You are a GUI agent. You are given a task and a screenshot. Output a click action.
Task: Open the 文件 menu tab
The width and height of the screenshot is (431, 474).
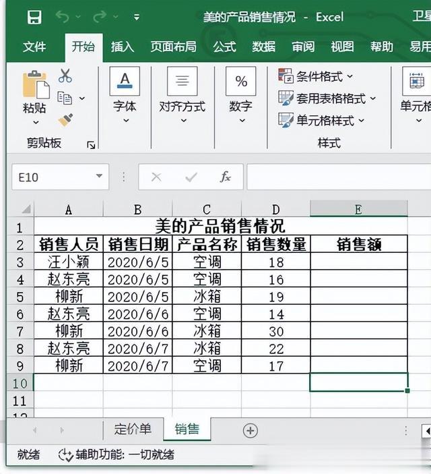(x=34, y=47)
